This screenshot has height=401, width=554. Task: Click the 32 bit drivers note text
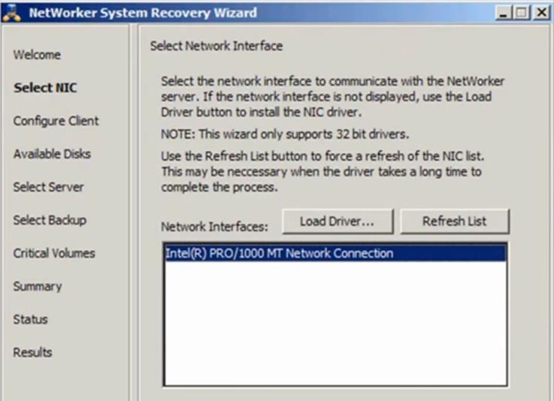[285, 134]
